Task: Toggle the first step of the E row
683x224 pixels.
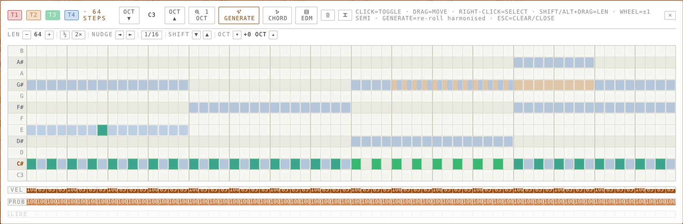Action: coord(31,130)
